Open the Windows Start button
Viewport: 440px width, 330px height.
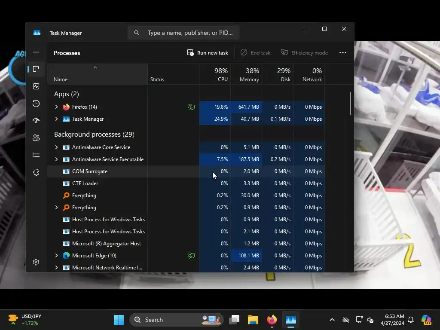point(119,320)
